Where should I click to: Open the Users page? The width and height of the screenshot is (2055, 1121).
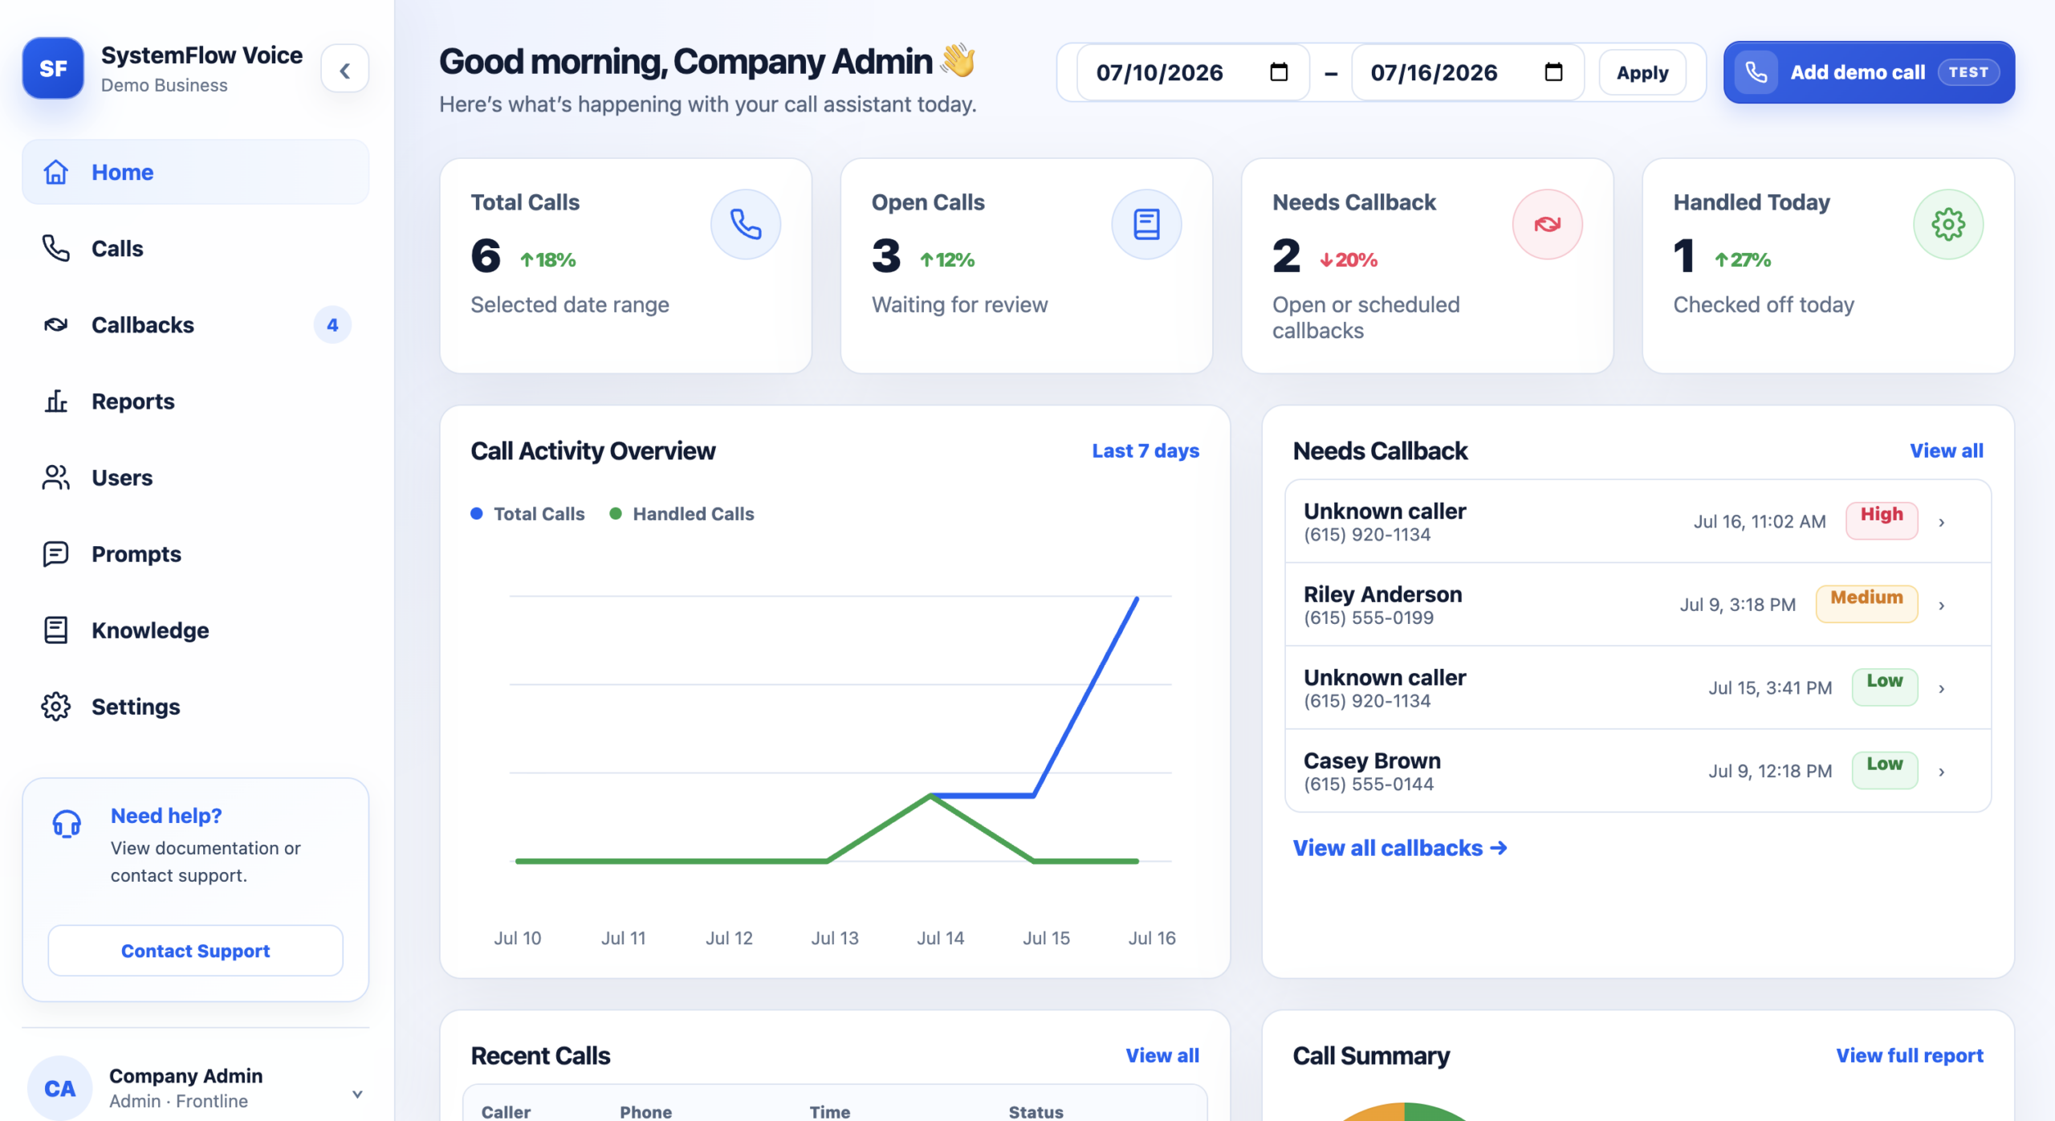tap(196, 477)
